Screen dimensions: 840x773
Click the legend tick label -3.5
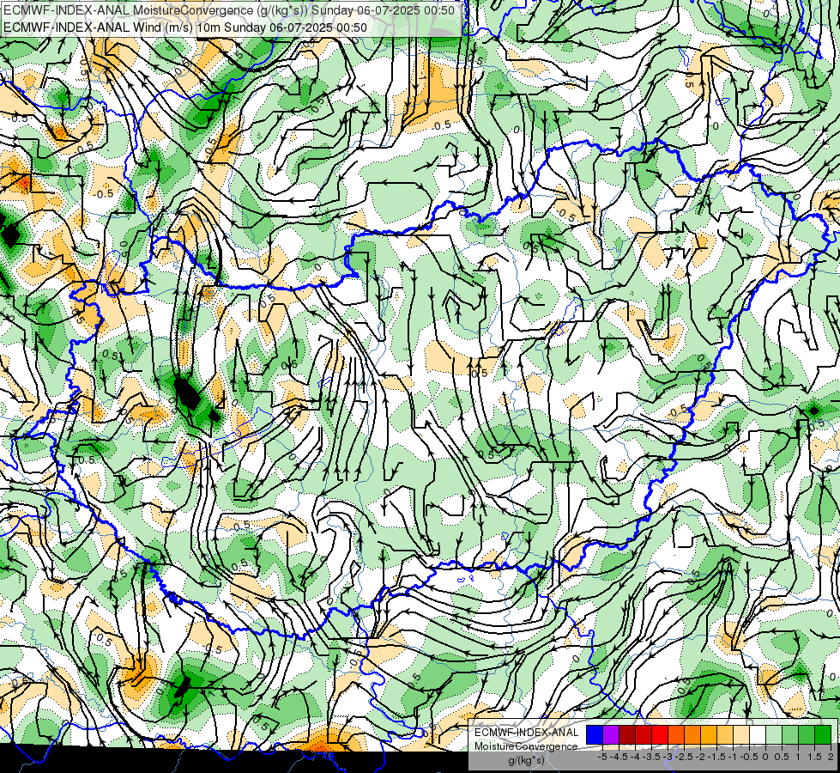651,757
